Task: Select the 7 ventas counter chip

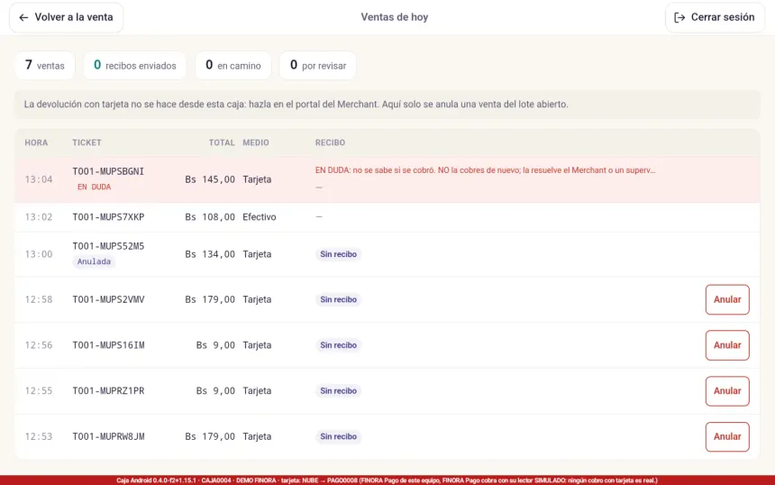Action: click(x=45, y=65)
